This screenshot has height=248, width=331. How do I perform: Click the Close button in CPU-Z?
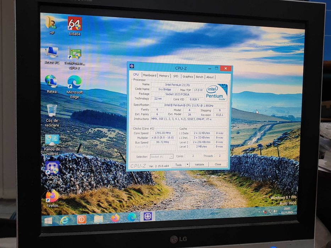(x=218, y=164)
